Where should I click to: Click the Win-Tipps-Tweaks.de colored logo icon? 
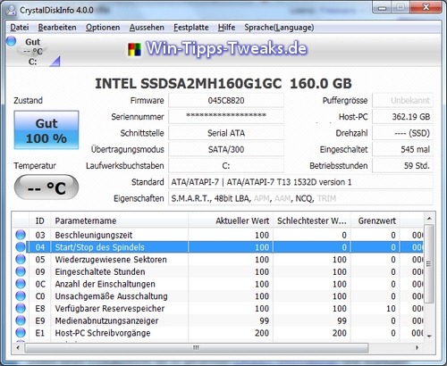[x=134, y=50]
